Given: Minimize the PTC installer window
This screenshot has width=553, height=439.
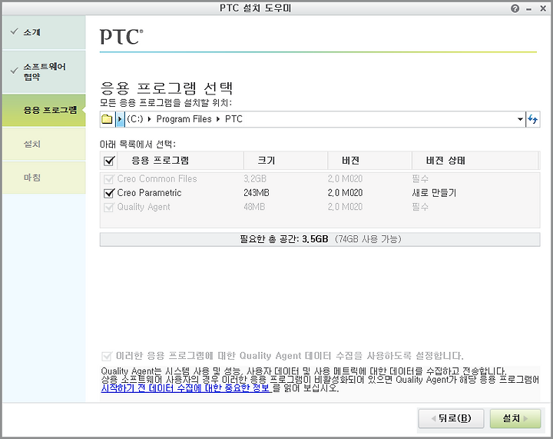Looking at the screenshot, I should coord(528,8).
